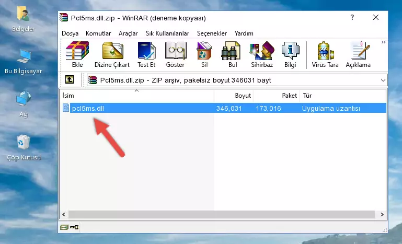Open the Dosya menu
This screenshot has width=402, height=244.
(70, 33)
